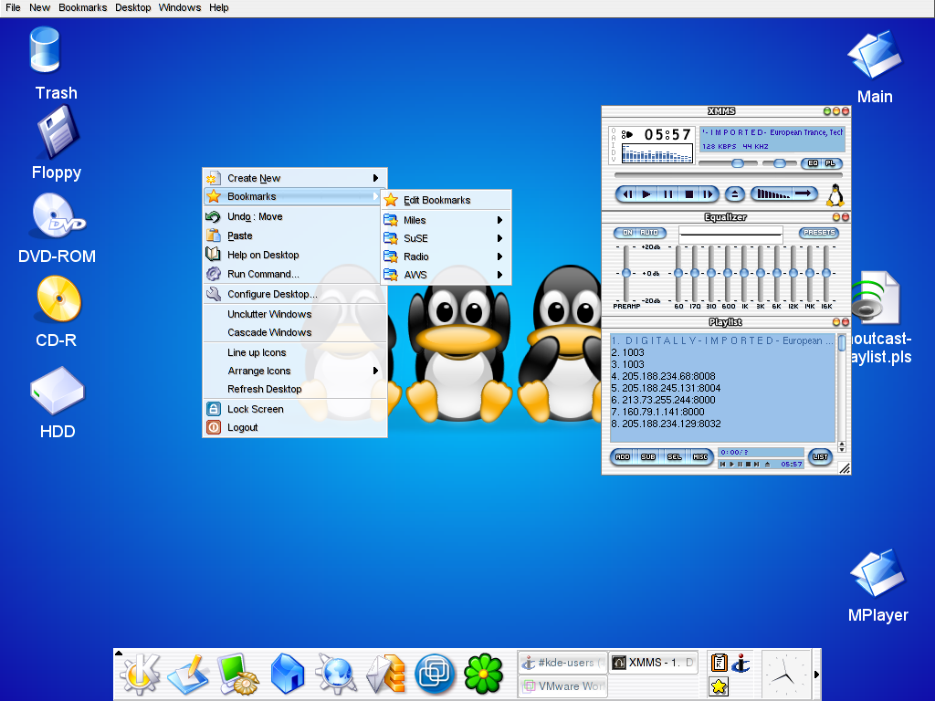Image resolution: width=935 pixels, height=701 pixels.
Task: Toggle shuffle button in XMMS
Action: pos(772,194)
